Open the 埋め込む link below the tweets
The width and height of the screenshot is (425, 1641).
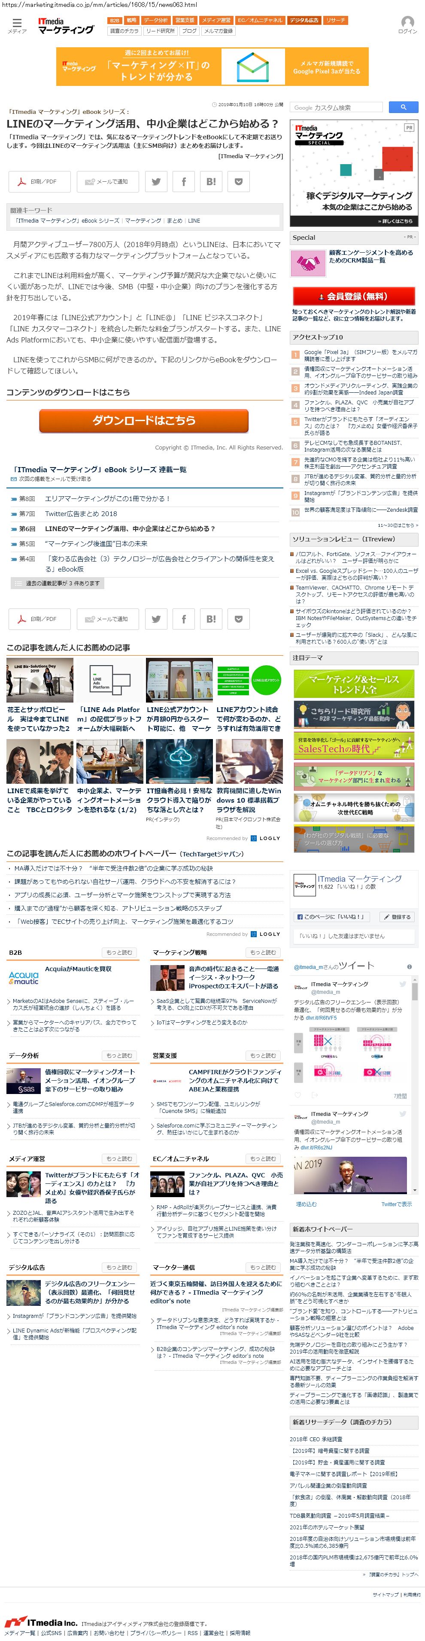tap(306, 1204)
